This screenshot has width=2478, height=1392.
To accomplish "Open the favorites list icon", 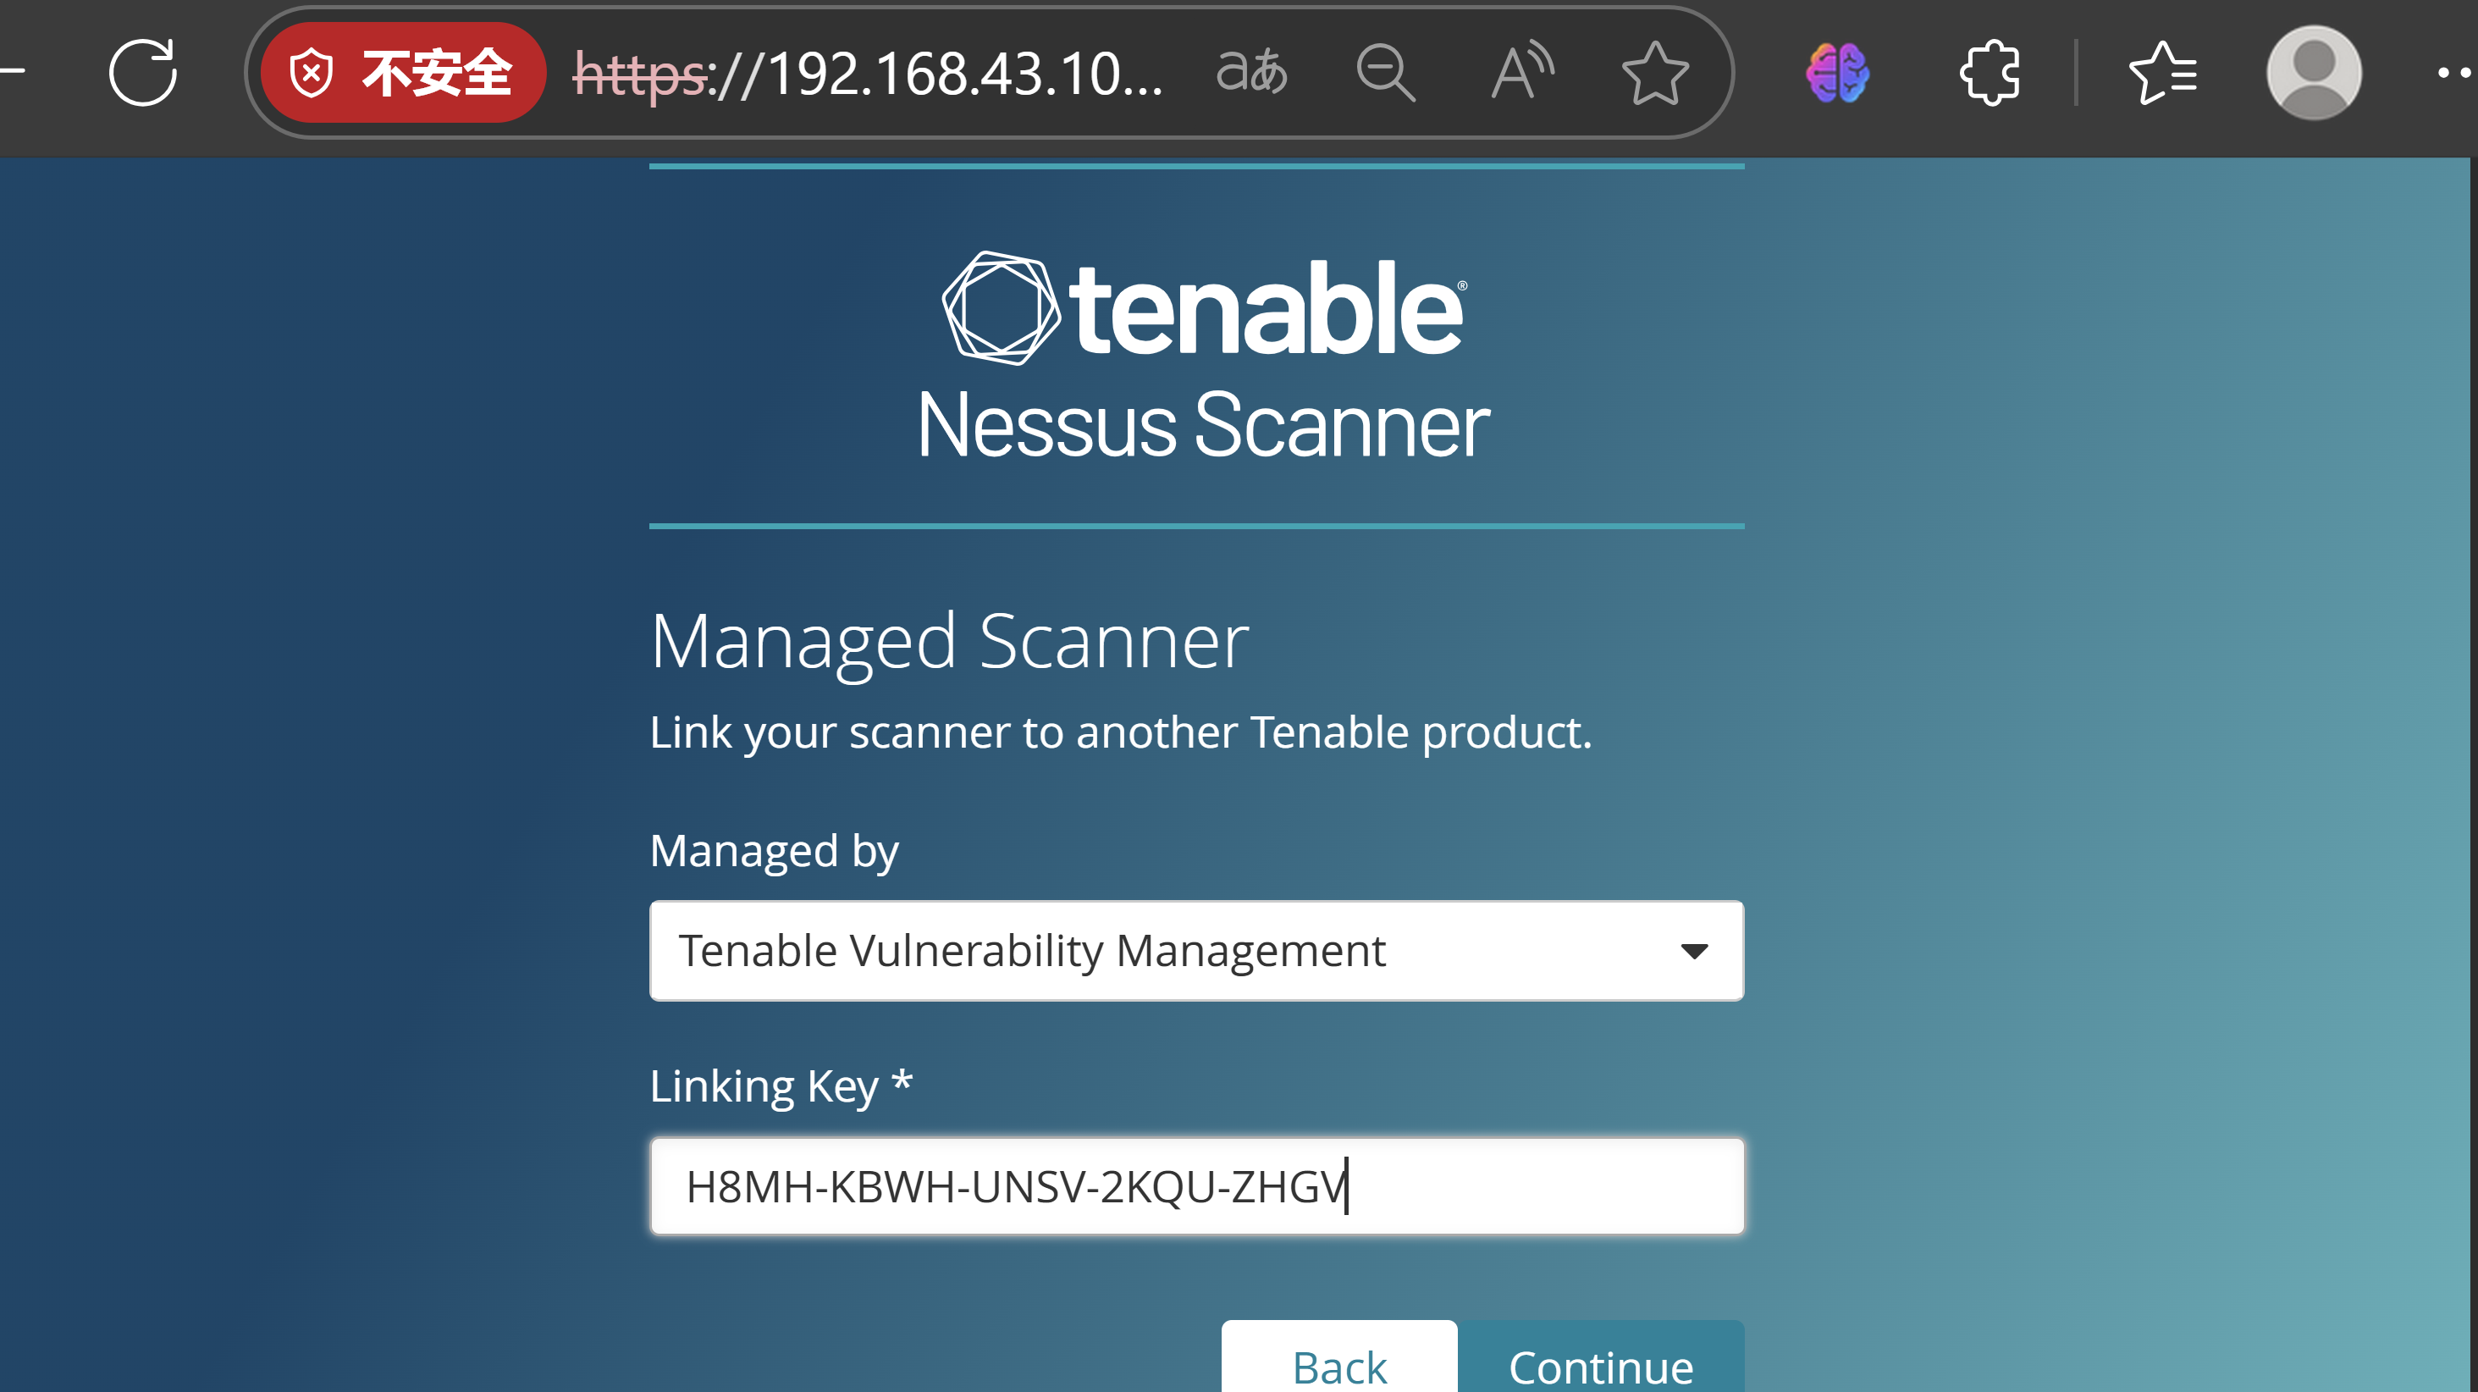I will [2162, 72].
